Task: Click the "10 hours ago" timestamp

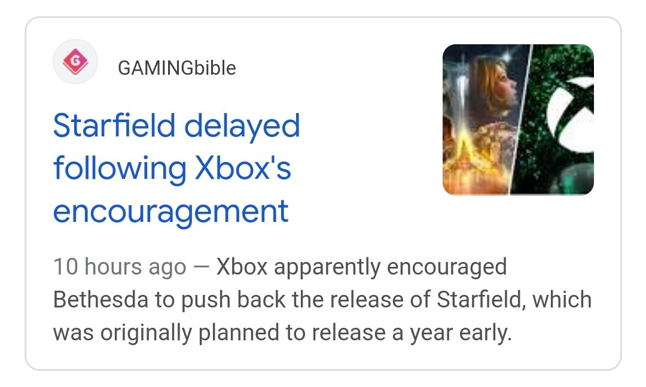Action: pyautogui.click(x=120, y=267)
